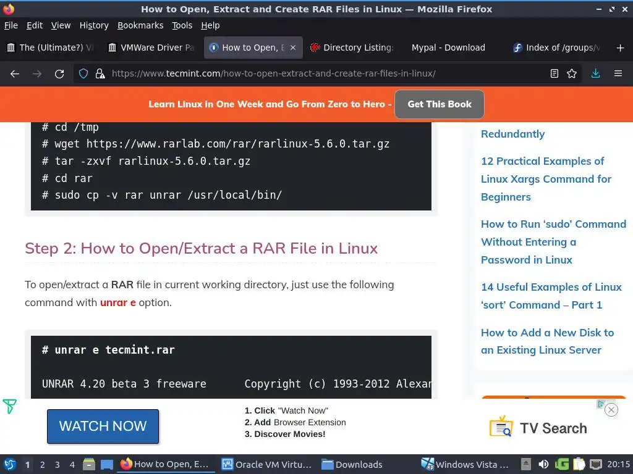Open file manager launcher in taskbar
Viewport: 633px width, 474px height.
pyautogui.click(x=89, y=464)
